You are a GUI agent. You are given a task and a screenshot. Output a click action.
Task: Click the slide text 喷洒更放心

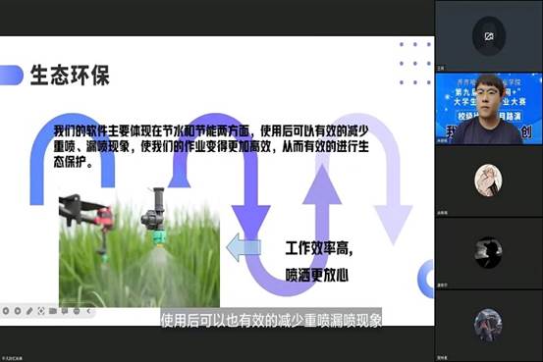(x=317, y=275)
